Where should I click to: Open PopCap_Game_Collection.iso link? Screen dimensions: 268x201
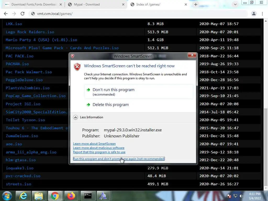(36, 96)
